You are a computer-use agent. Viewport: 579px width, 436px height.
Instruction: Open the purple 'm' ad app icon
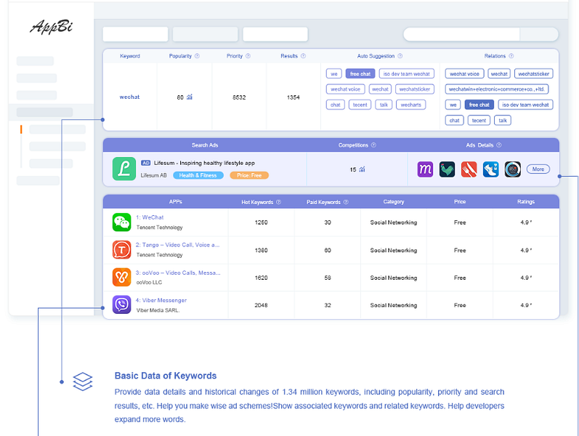pyautogui.click(x=425, y=169)
